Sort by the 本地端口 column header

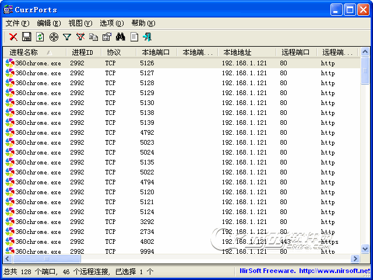pos(156,52)
